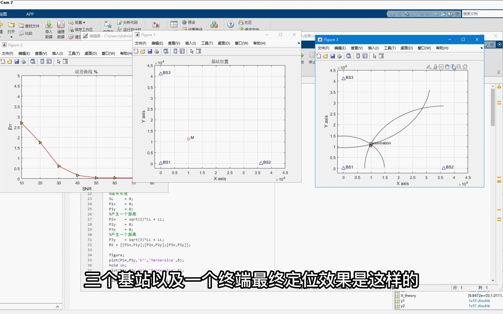Click 'estimation' label in Figure 3 plot
Viewport: 503px width, 314px height.
[382, 143]
